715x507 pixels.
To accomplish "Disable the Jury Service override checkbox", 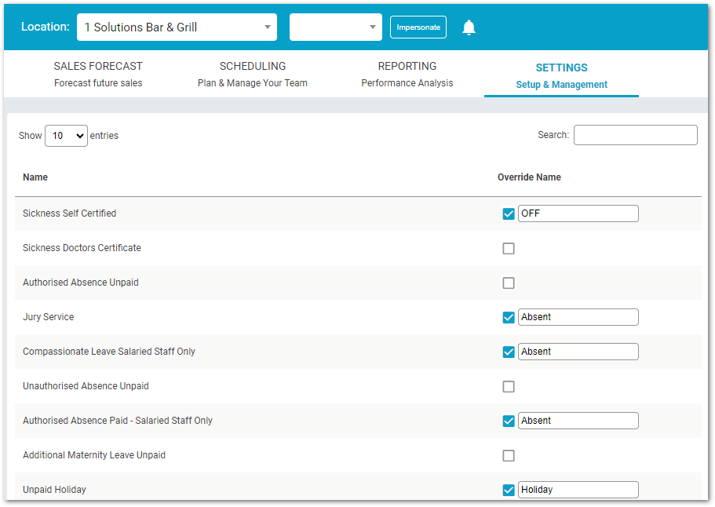I will click(509, 317).
